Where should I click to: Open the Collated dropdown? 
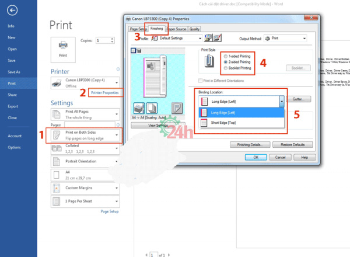click(85, 148)
